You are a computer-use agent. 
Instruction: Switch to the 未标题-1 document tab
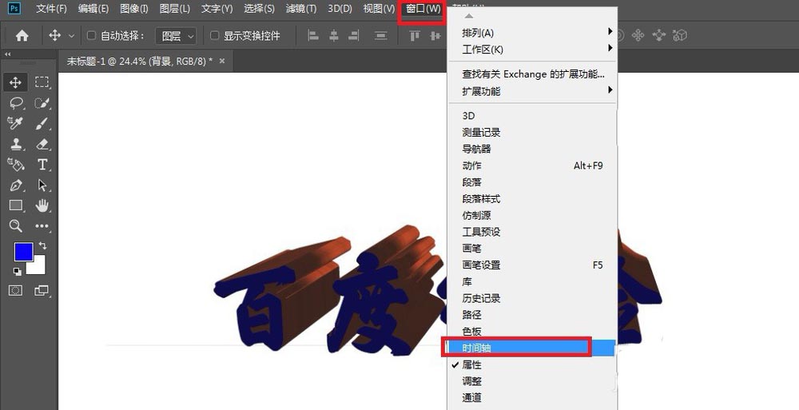[140, 62]
